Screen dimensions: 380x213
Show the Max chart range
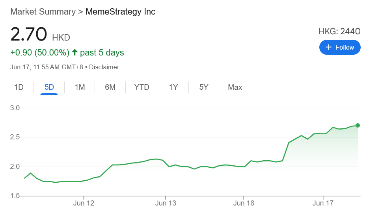235,87
